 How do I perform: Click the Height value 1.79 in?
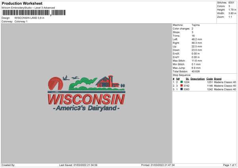[x=232, y=10]
